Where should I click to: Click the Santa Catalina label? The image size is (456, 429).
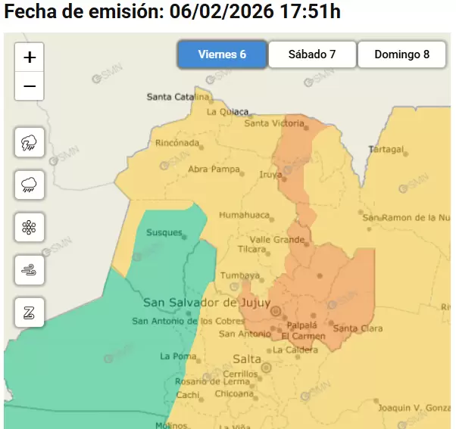[178, 97]
